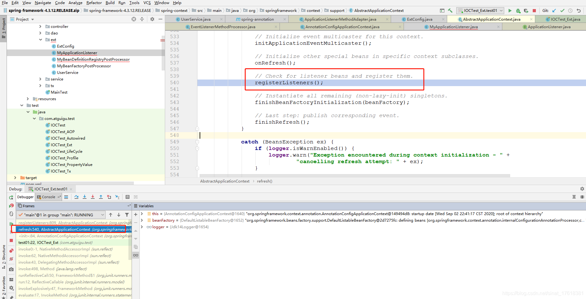Expand the beanFactory variable
Image resolution: width=586 pixels, height=299 pixels.
142,220
